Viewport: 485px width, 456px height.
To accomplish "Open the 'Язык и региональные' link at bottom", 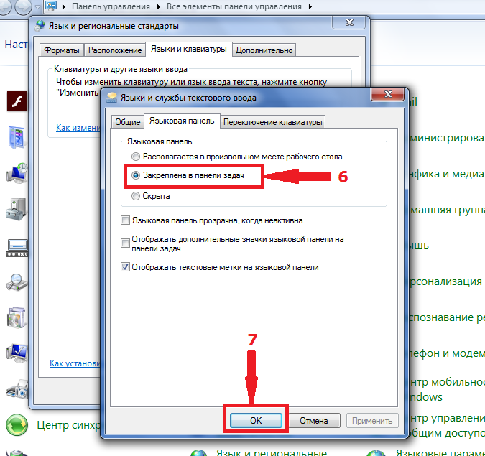I will (272, 452).
